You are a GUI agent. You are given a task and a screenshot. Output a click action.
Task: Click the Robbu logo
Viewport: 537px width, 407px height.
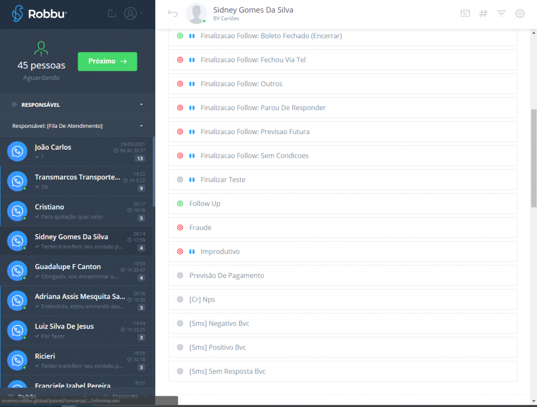pyautogui.click(x=39, y=14)
